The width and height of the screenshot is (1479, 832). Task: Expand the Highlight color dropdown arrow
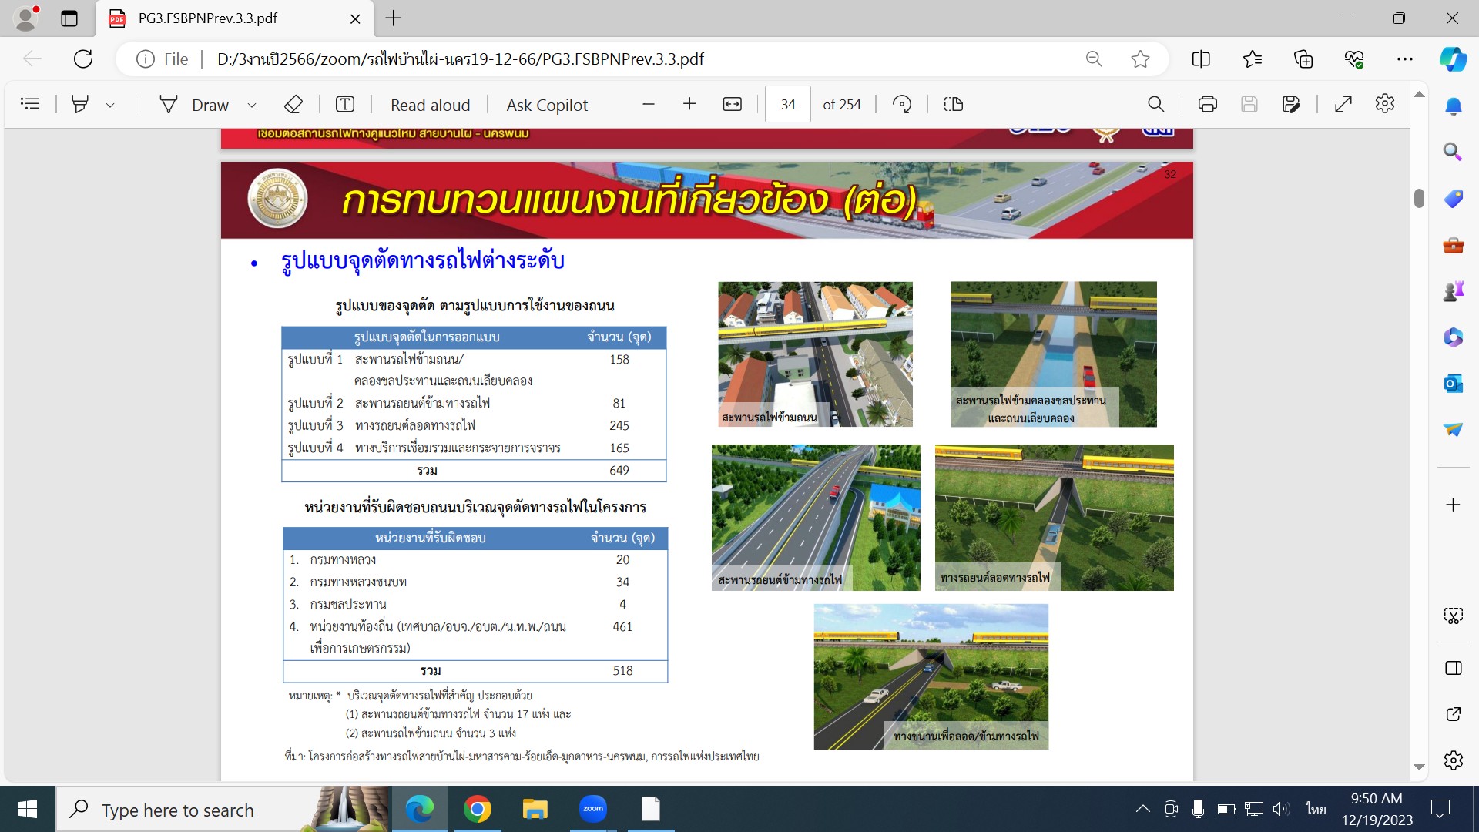tap(110, 105)
